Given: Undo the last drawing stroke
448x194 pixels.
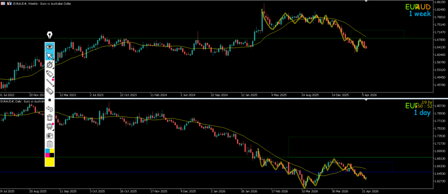Looking at the screenshot, I should coord(49,109).
